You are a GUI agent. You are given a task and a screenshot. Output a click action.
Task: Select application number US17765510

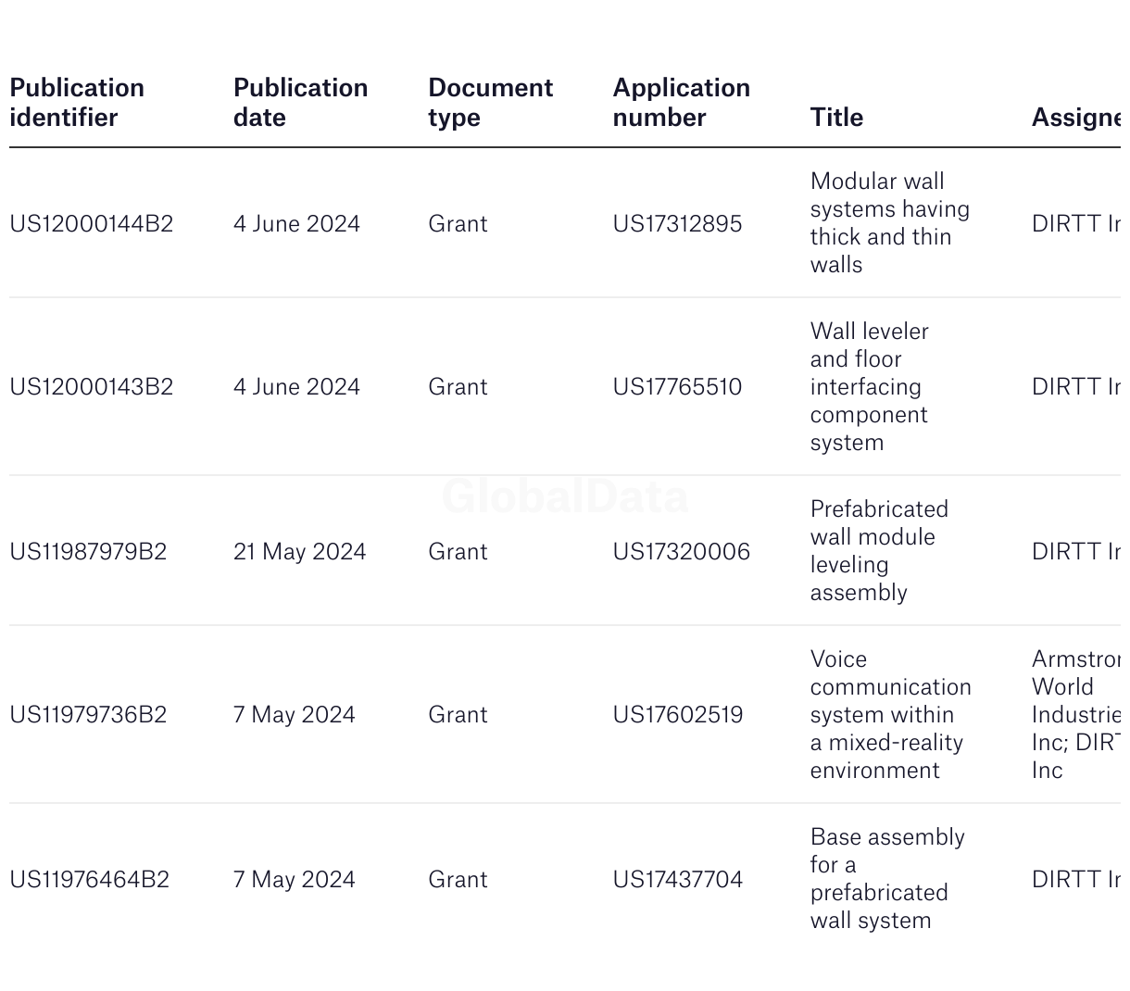(x=677, y=387)
